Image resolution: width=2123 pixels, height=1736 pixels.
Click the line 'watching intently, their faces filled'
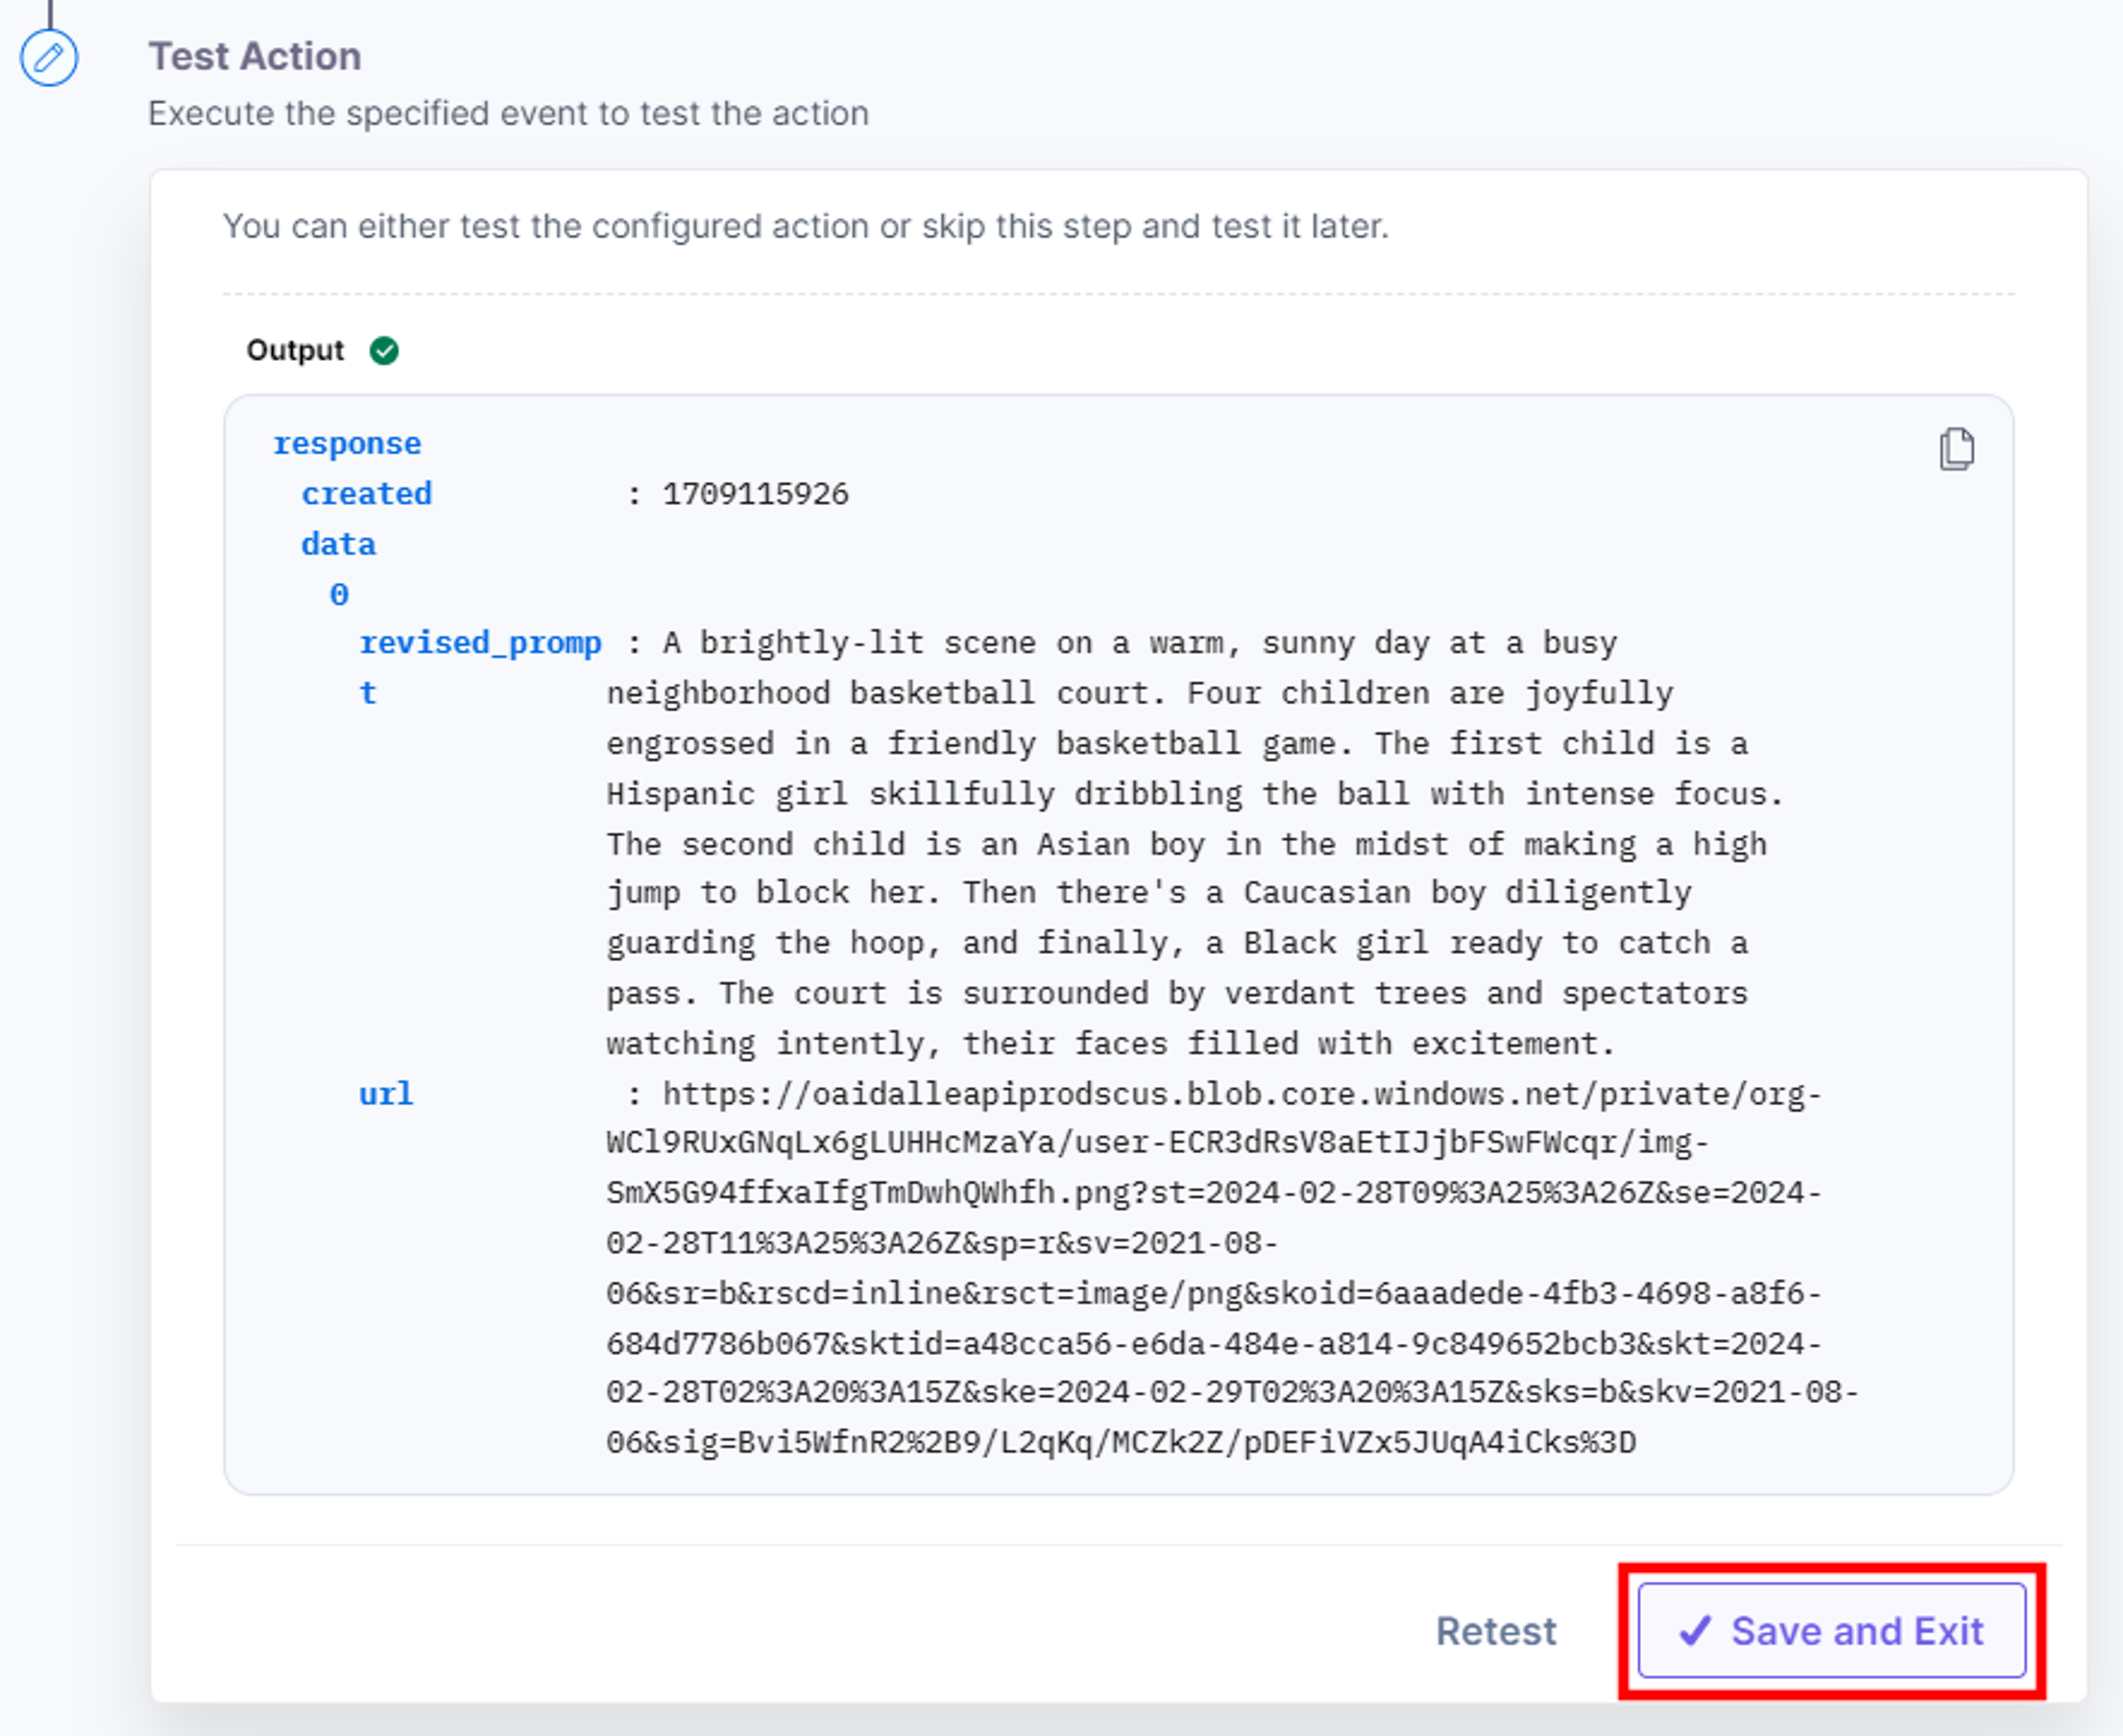(1110, 1043)
